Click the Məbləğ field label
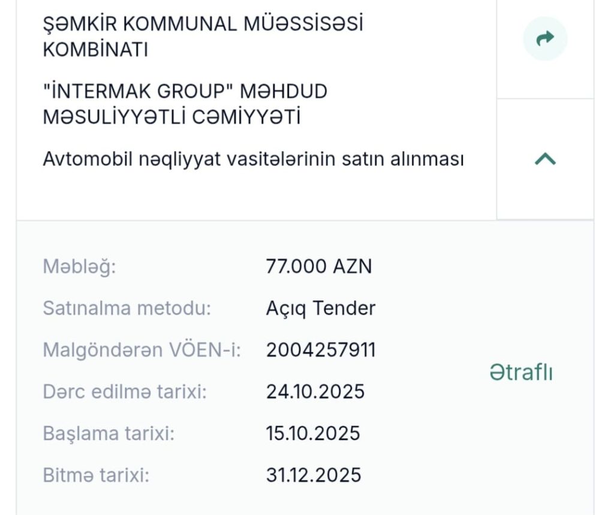614x515 pixels. click(80, 267)
